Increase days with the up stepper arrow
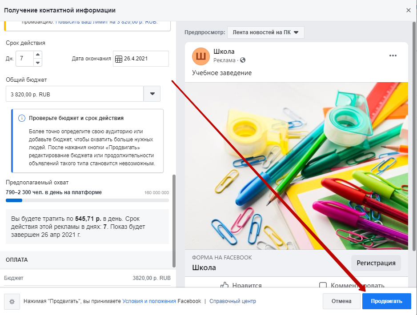The width and height of the screenshot is (417, 315). point(38,55)
